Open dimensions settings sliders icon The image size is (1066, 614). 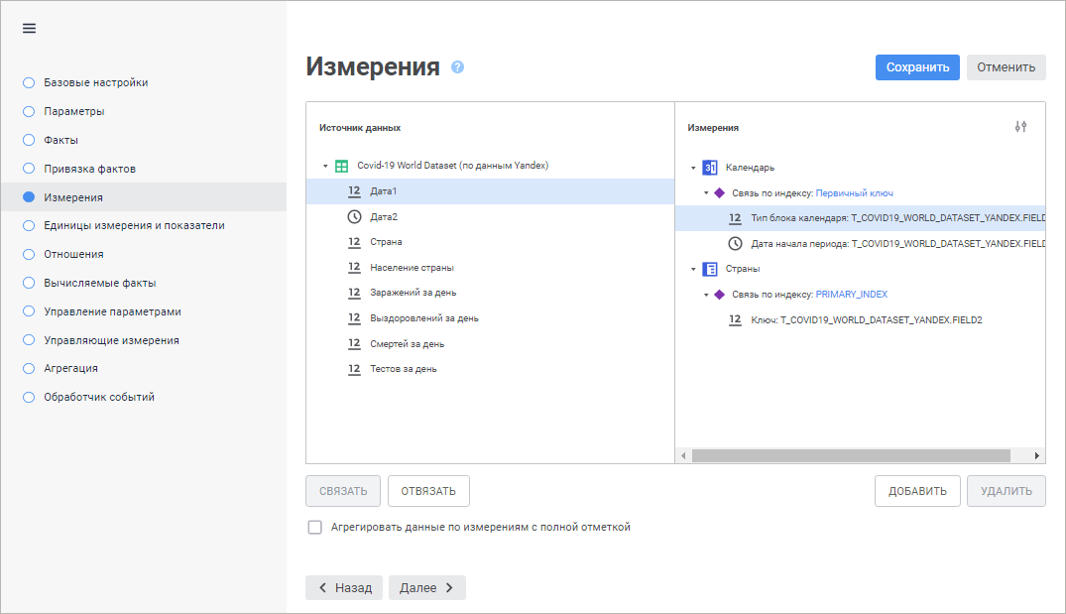1020,127
